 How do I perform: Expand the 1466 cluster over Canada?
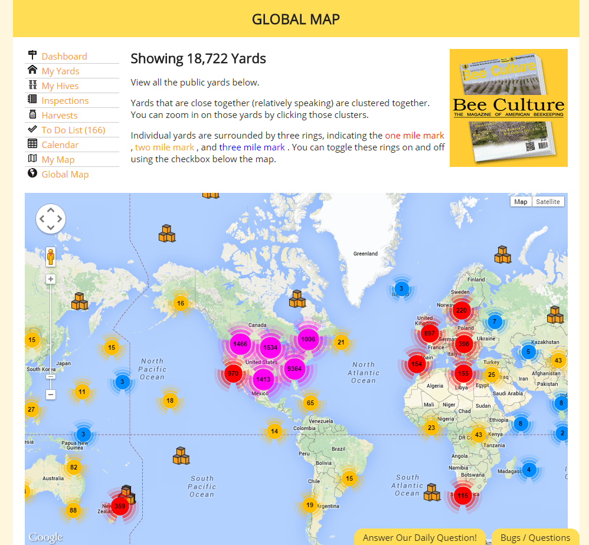click(x=240, y=344)
